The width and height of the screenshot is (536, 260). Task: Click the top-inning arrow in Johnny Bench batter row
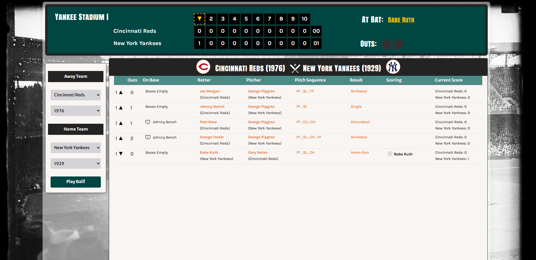pyautogui.click(x=121, y=108)
